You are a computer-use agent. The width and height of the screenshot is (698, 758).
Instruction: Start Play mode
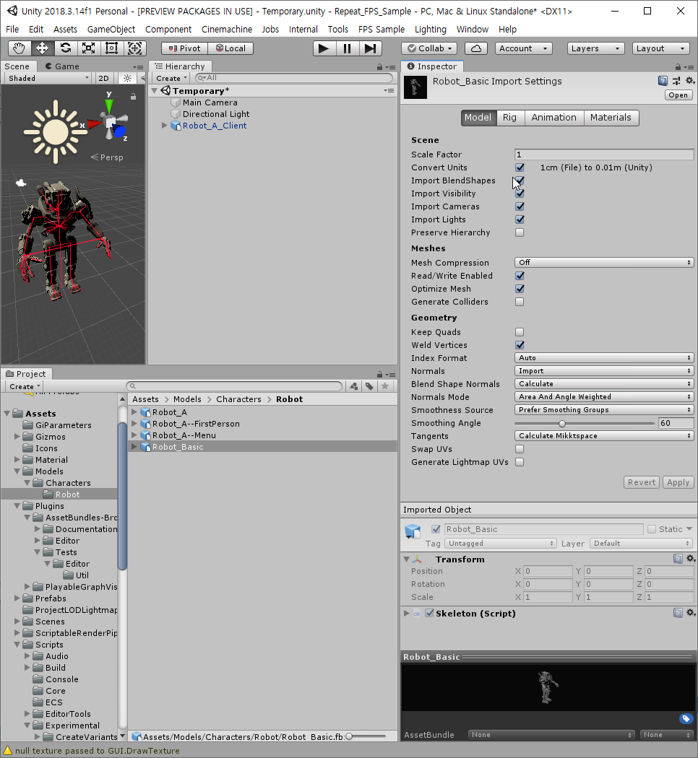click(x=324, y=48)
